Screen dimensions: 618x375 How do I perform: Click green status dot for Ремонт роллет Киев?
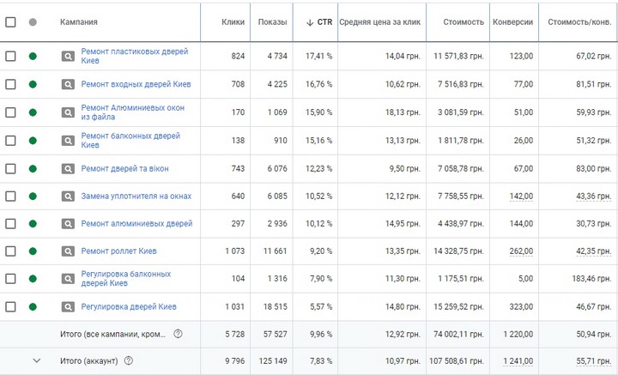[x=33, y=251]
